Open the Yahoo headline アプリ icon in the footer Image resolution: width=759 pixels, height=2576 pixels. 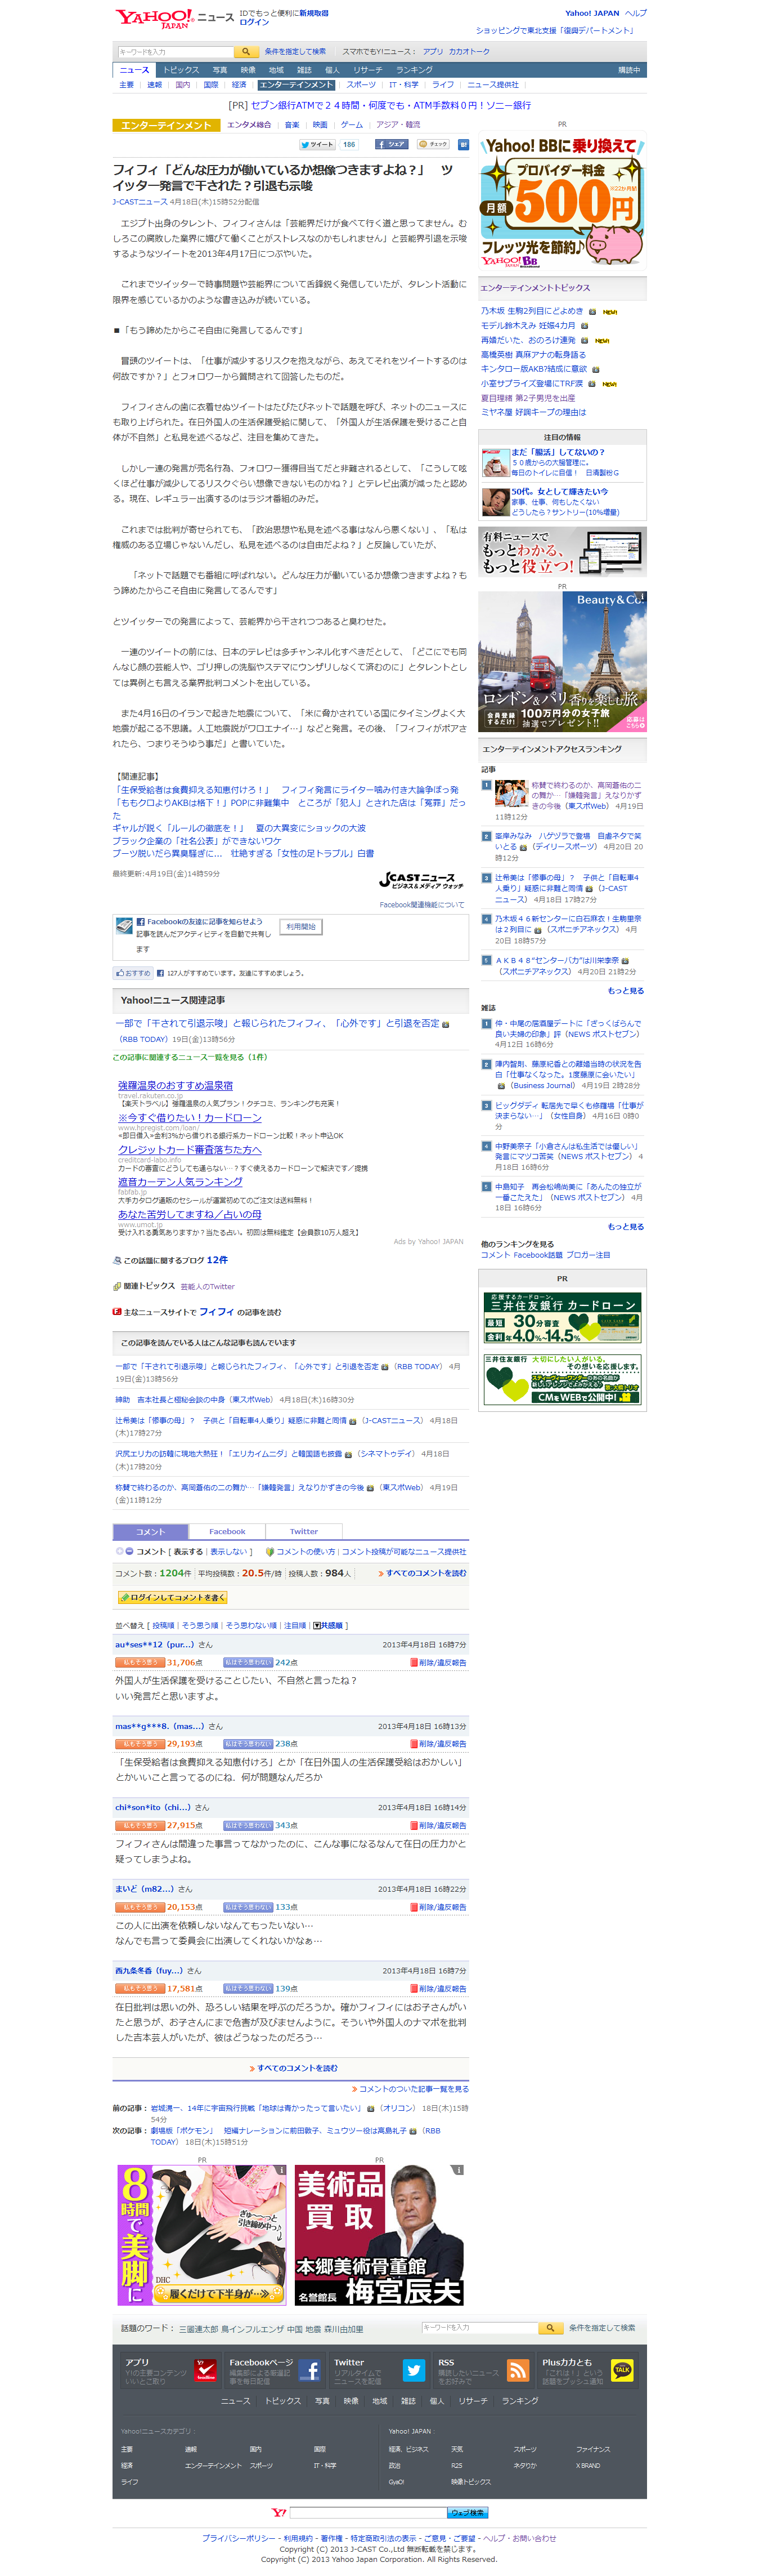[206, 2370]
